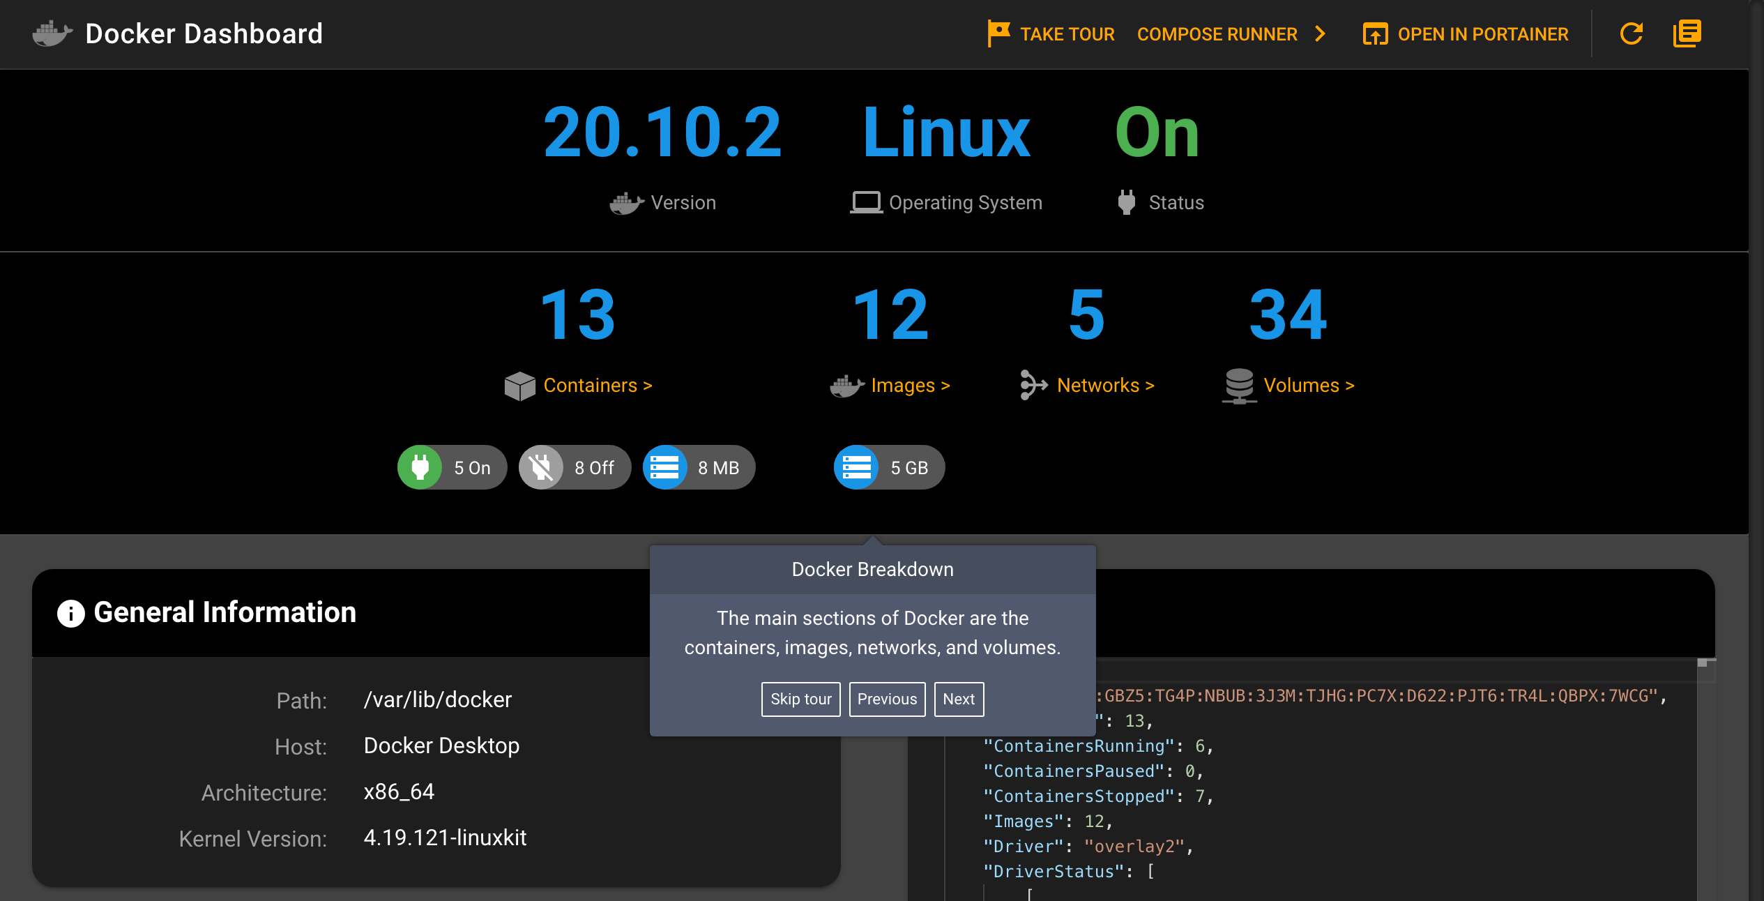The image size is (1764, 901).
Task: Open the COMPOSE RUNNER page
Action: tap(1217, 33)
